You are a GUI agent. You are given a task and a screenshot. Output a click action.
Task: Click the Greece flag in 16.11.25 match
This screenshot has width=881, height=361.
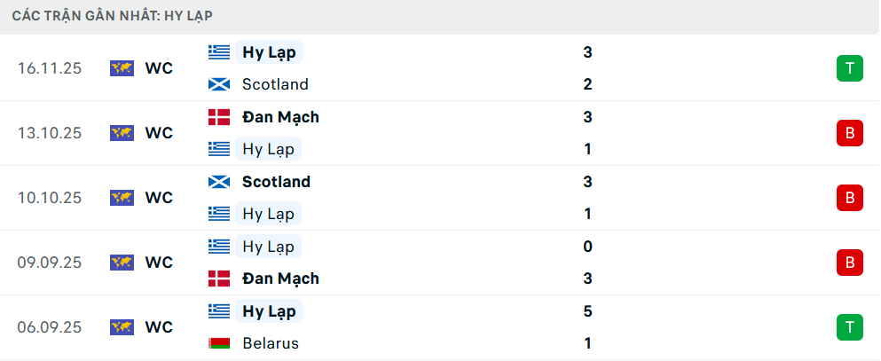[x=218, y=52]
